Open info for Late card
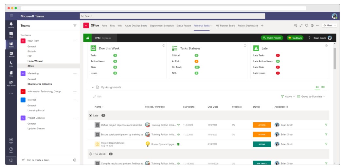The width and height of the screenshot is (344, 168). click(326, 45)
